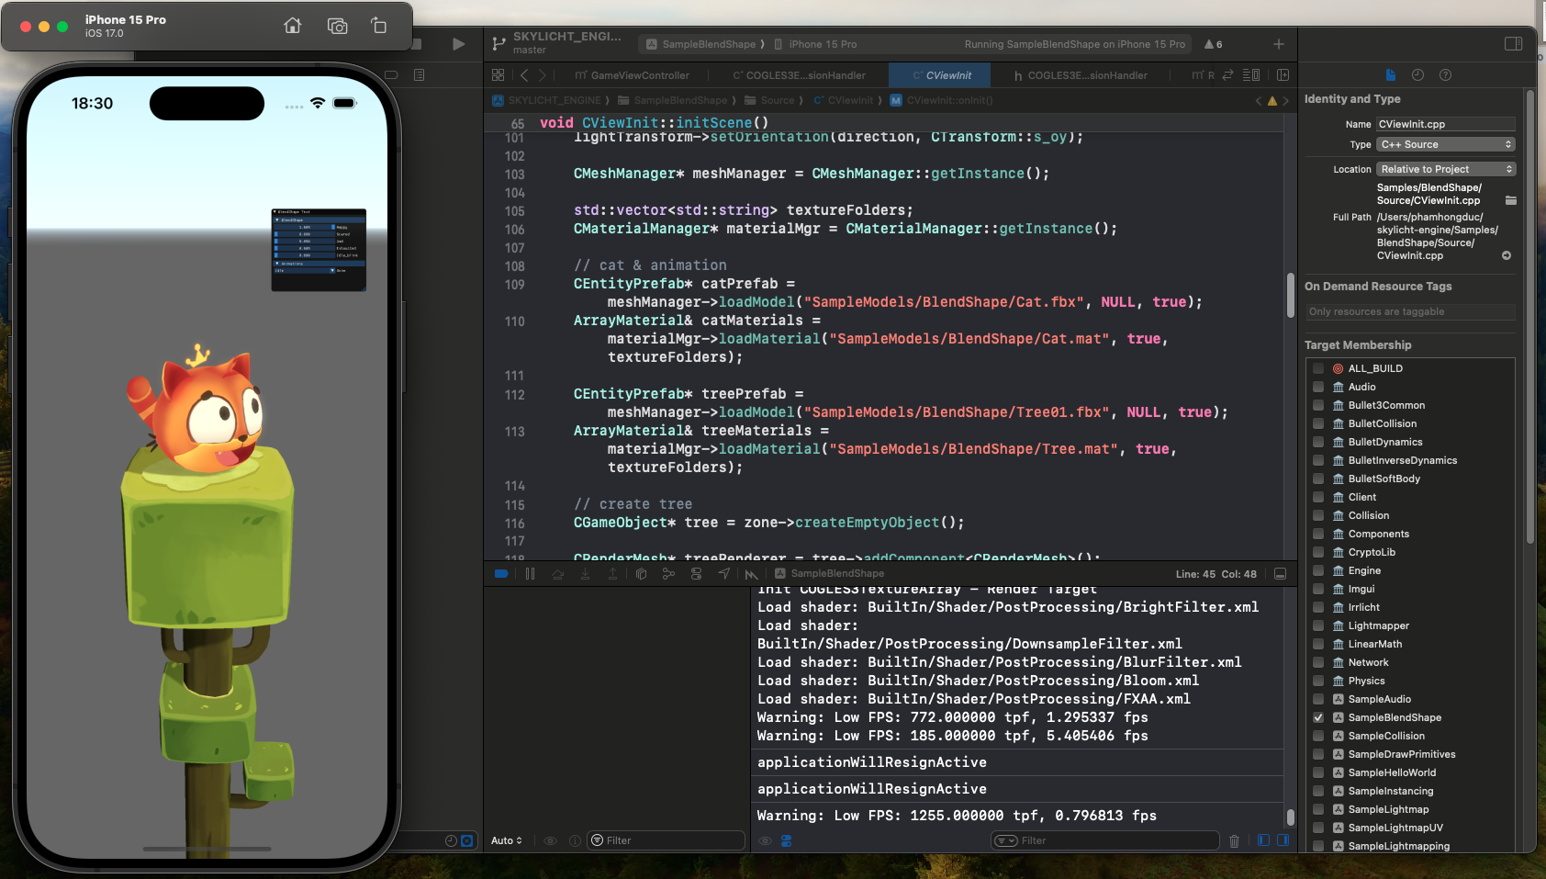Open Debug View Hierarchy
The width and height of the screenshot is (1546, 879).
[x=641, y=574]
